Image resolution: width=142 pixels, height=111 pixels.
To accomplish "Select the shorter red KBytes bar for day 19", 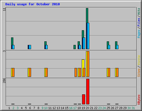I will 83,99.
